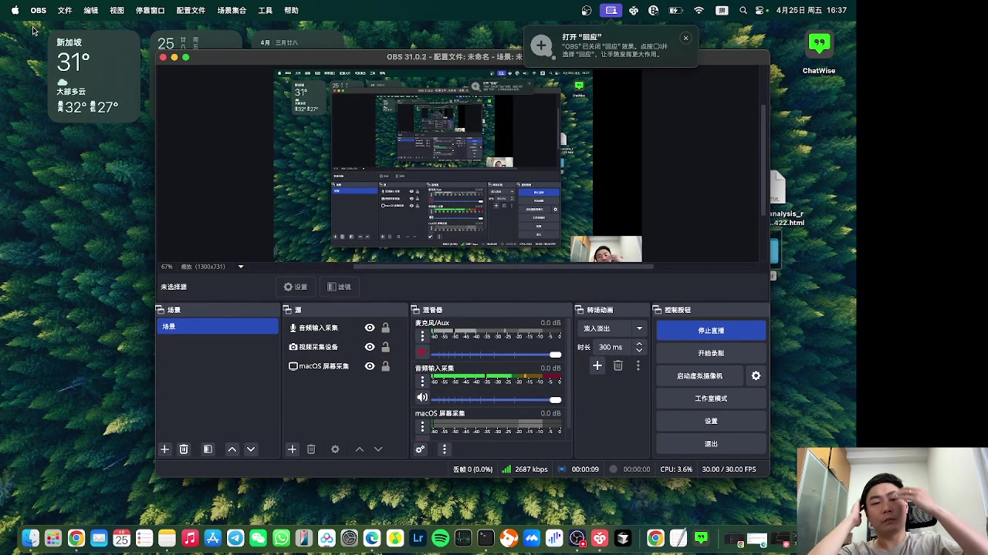The width and height of the screenshot is (988, 555).
Task: Open the 文件 menu
Action: [65, 10]
